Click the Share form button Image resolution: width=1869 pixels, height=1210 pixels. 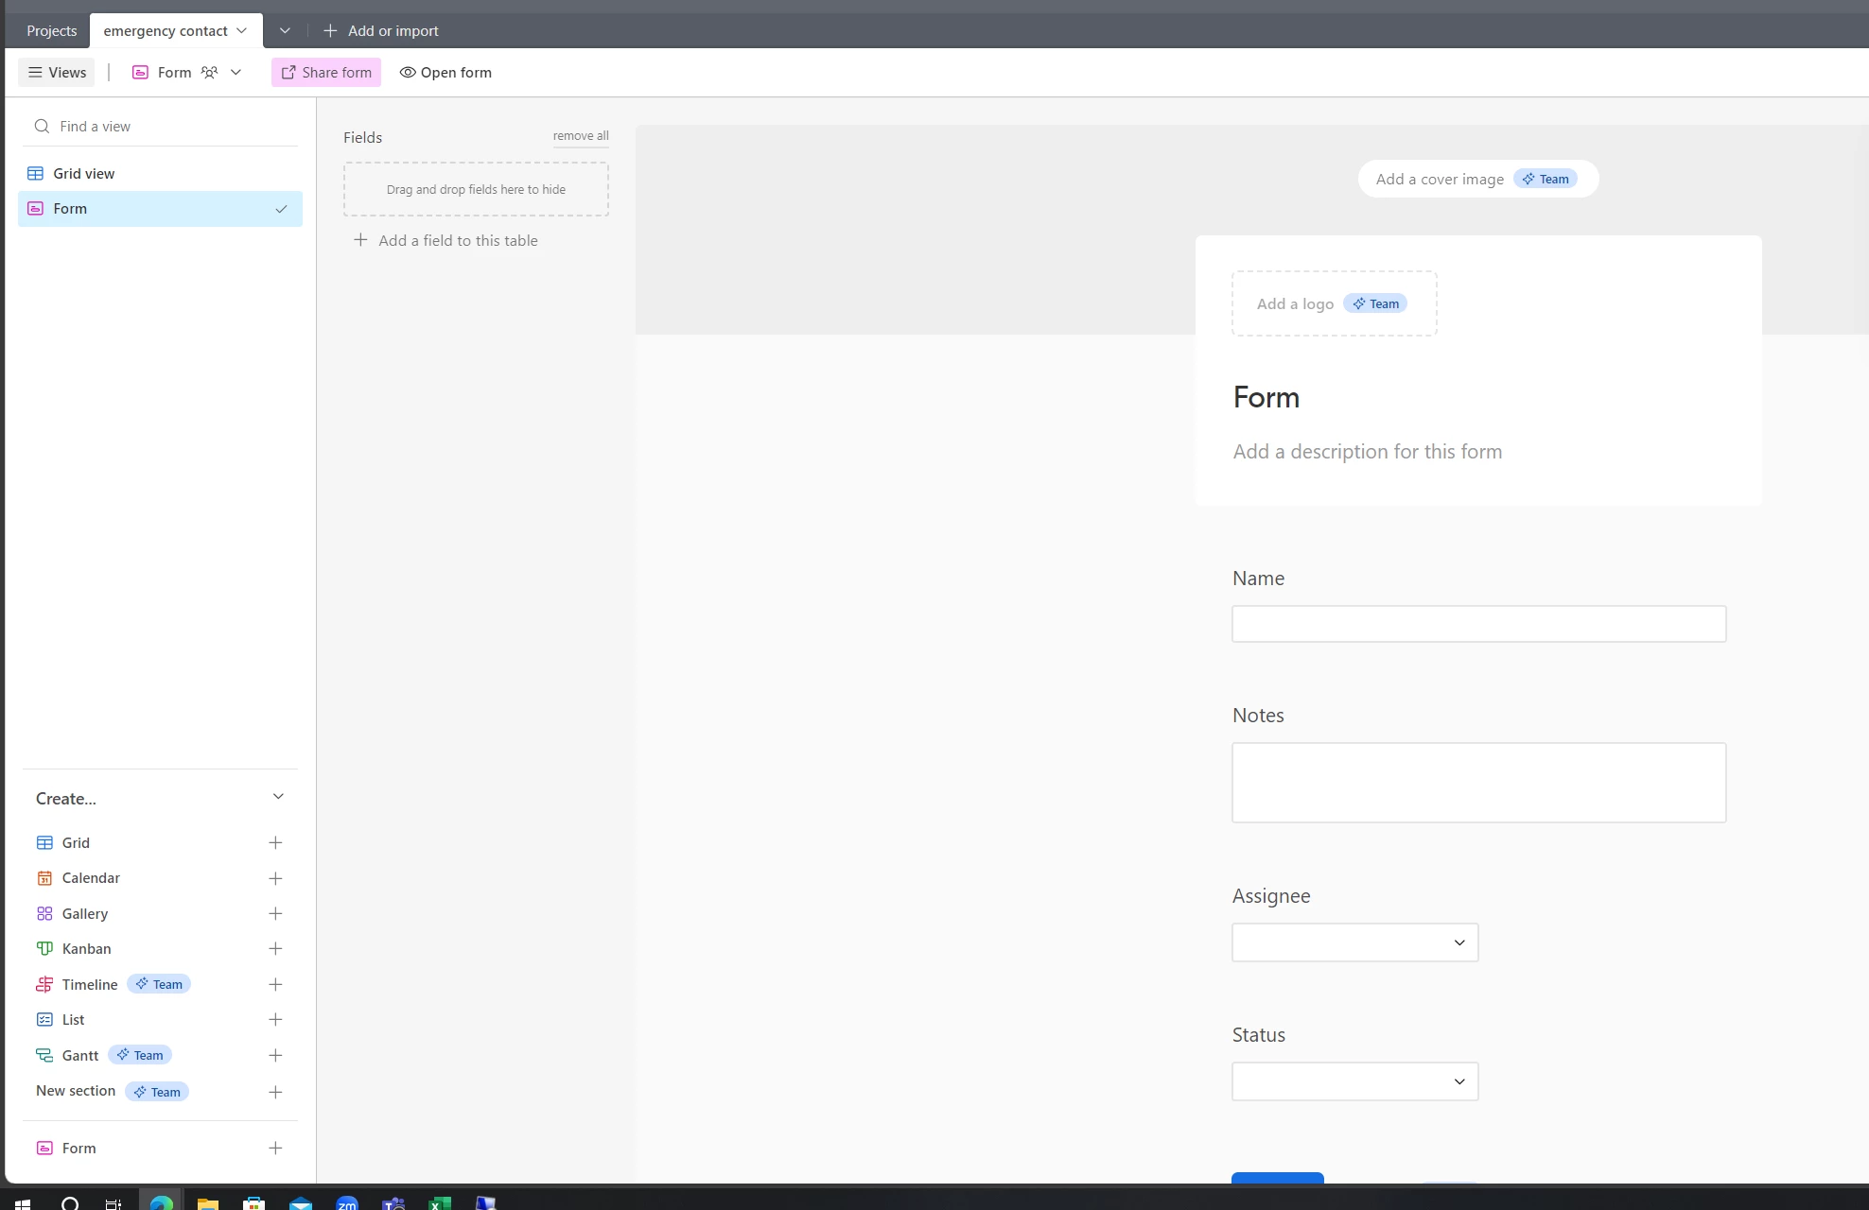point(326,72)
